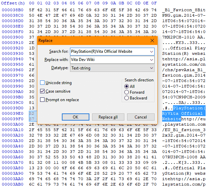Image resolution: width=209 pixels, height=188 pixels.
Task: Open the Replace with history dropdown
Action: [x=152, y=60]
